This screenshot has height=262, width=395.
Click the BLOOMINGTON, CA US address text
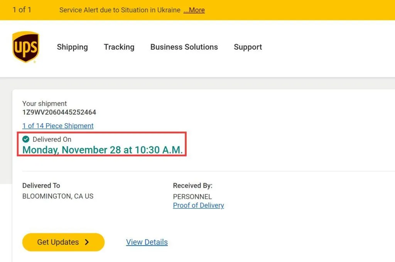point(58,196)
